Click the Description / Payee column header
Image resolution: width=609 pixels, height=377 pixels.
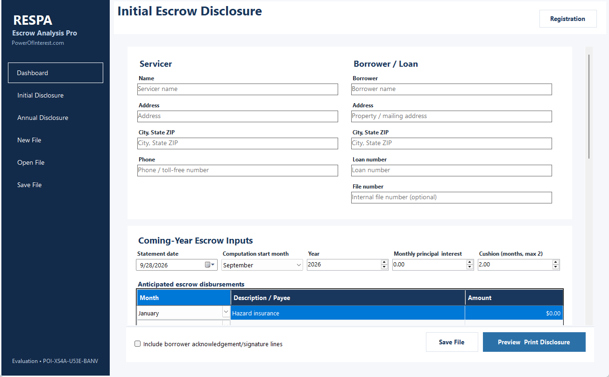pyautogui.click(x=348, y=298)
